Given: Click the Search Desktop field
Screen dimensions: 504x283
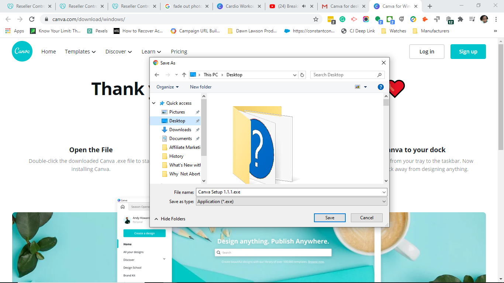Looking at the screenshot, I should click(347, 75).
